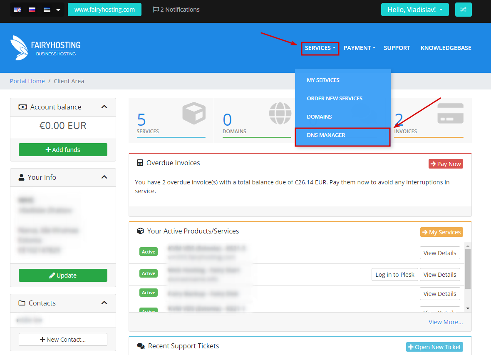The image size is (491, 355).
Task: Click the green Add funds button
Action: pos(63,150)
